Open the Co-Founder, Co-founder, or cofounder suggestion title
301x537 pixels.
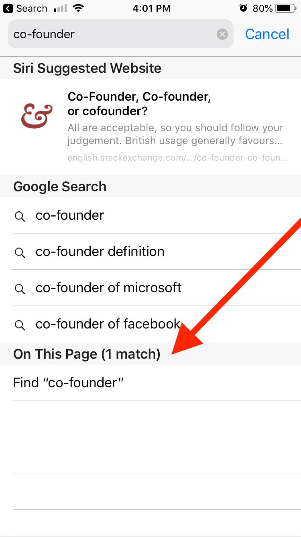coord(139,103)
